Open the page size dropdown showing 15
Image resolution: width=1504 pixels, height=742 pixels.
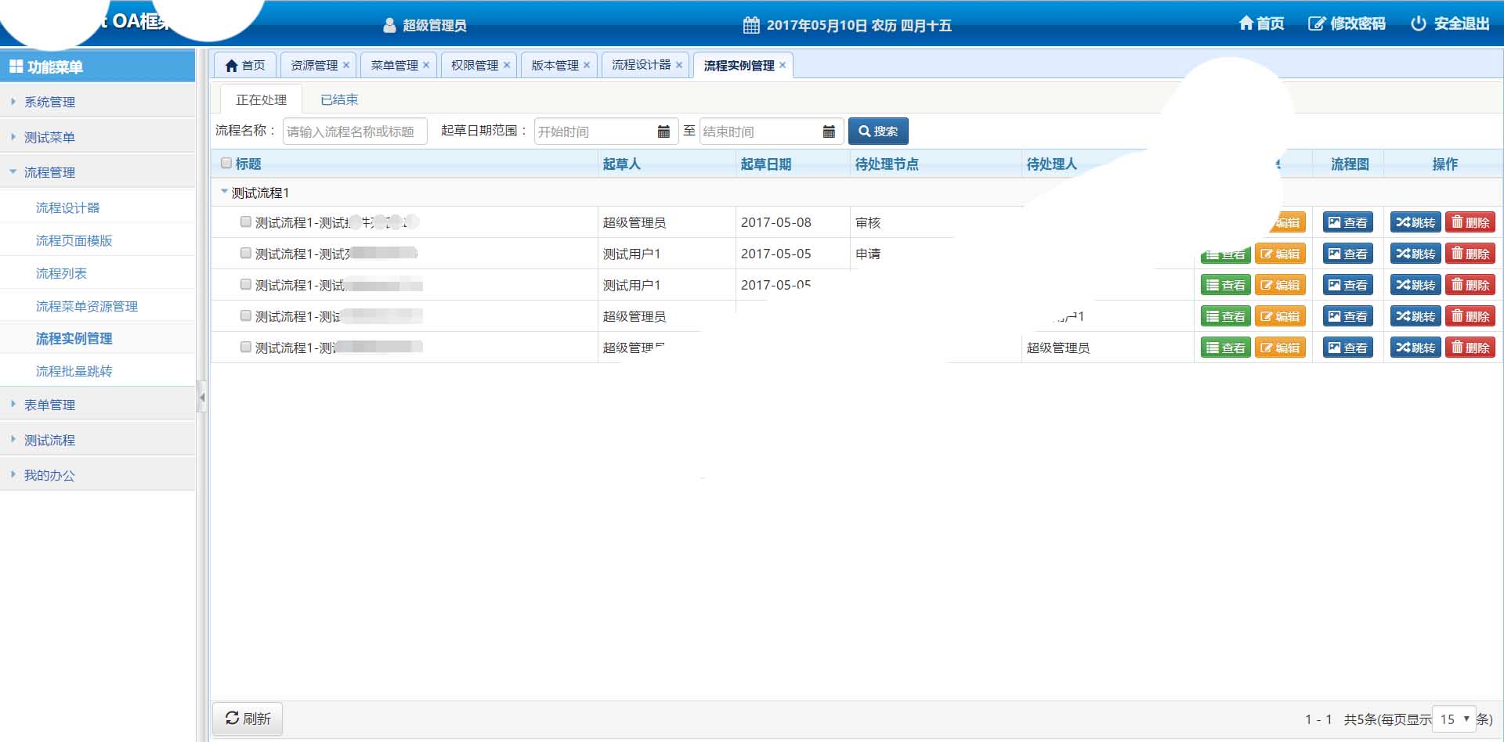click(x=1454, y=719)
